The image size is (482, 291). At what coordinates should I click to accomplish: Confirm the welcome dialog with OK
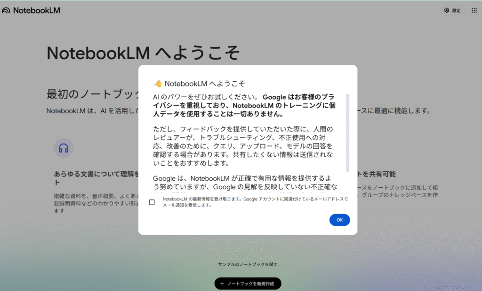coord(340,220)
